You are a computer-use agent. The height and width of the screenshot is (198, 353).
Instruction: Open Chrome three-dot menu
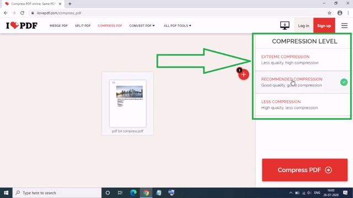(x=348, y=13)
